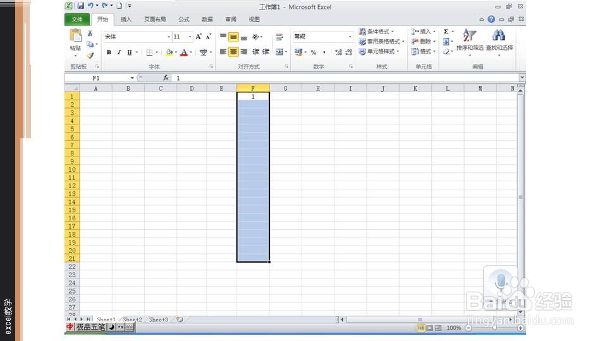Open the font size dropdown
The image size is (607, 341).
pos(190,37)
